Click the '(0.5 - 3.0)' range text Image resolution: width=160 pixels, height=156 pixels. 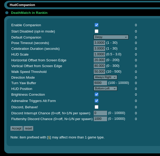tap(114, 54)
